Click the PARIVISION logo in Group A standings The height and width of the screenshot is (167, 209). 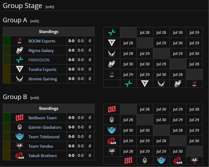[20, 60]
